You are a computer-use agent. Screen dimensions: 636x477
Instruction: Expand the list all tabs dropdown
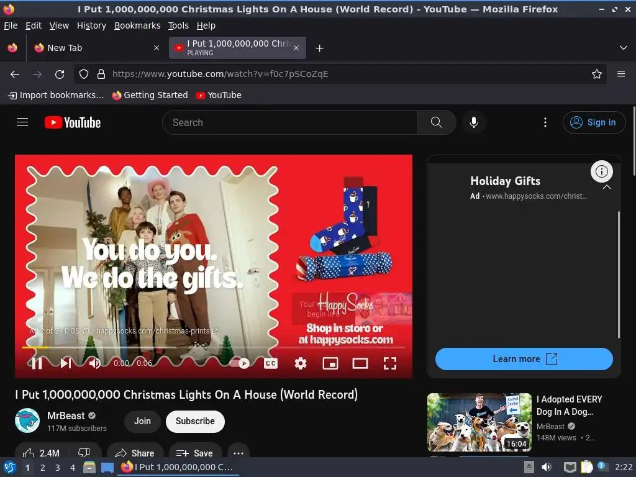624,48
